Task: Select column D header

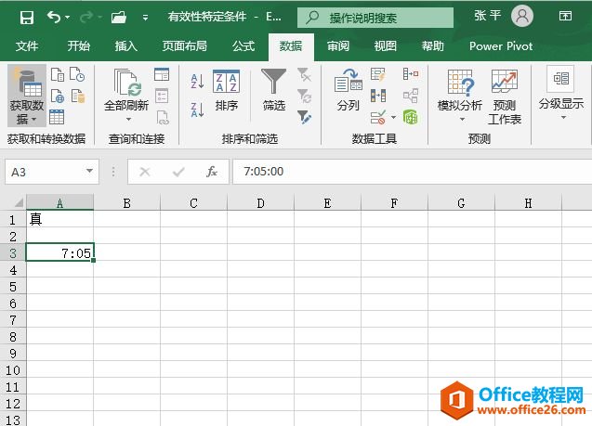Action: [x=260, y=203]
